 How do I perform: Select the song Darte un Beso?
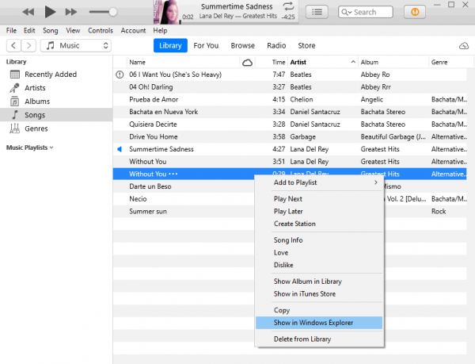[x=184, y=186]
